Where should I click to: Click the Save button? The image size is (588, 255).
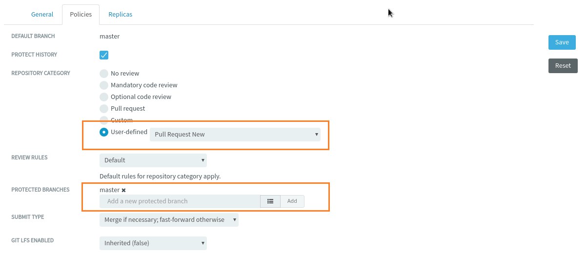click(562, 42)
